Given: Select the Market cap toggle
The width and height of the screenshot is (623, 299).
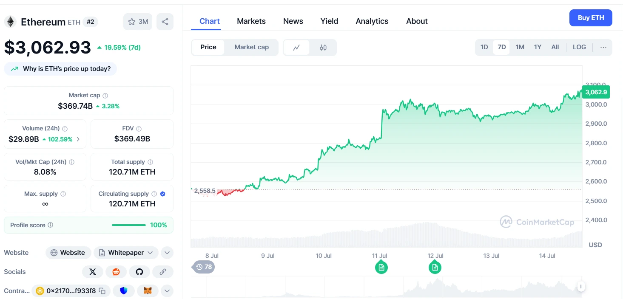Looking at the screenshot, I should click(252, 47).
